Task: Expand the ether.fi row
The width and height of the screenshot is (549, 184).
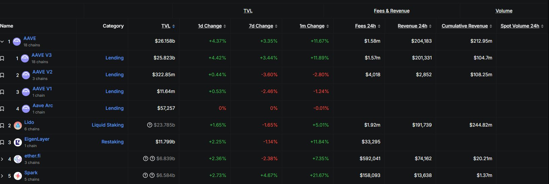Action: pos(2,159)
